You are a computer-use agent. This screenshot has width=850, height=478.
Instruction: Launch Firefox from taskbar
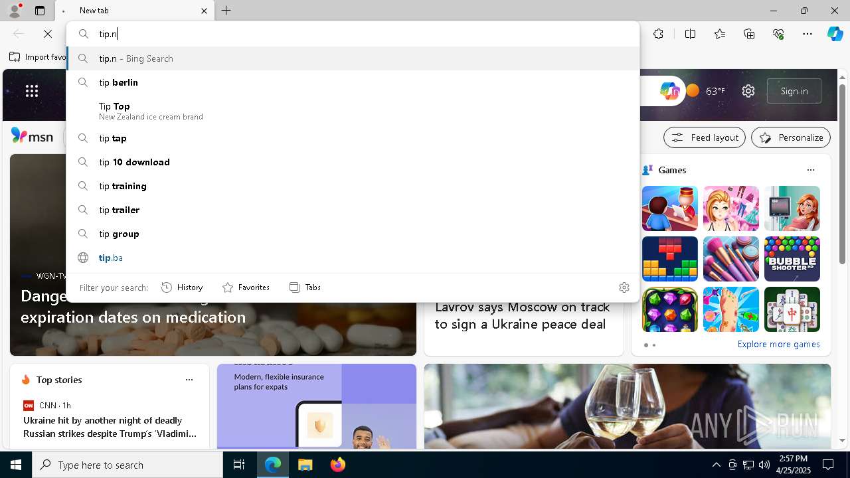(x=338, y=465)
